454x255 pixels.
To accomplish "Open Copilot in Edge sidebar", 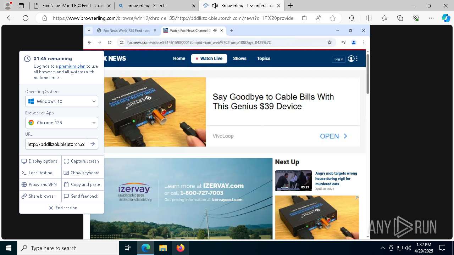I will coord(446,18).
